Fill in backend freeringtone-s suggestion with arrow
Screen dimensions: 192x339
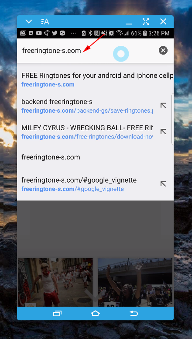[x=163, y=106]
